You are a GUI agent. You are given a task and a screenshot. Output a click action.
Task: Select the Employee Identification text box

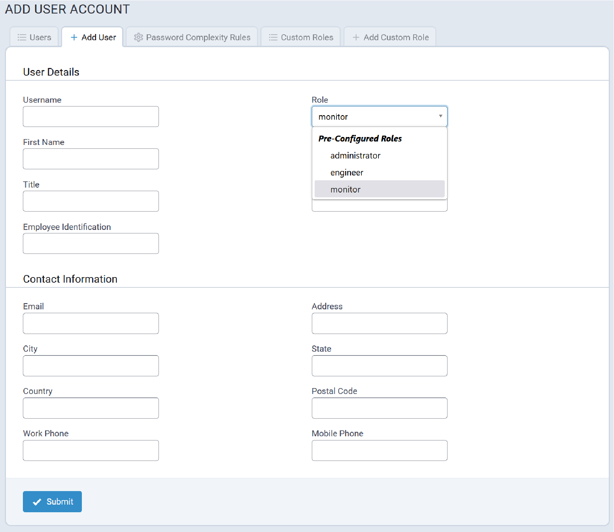[91, 243]
